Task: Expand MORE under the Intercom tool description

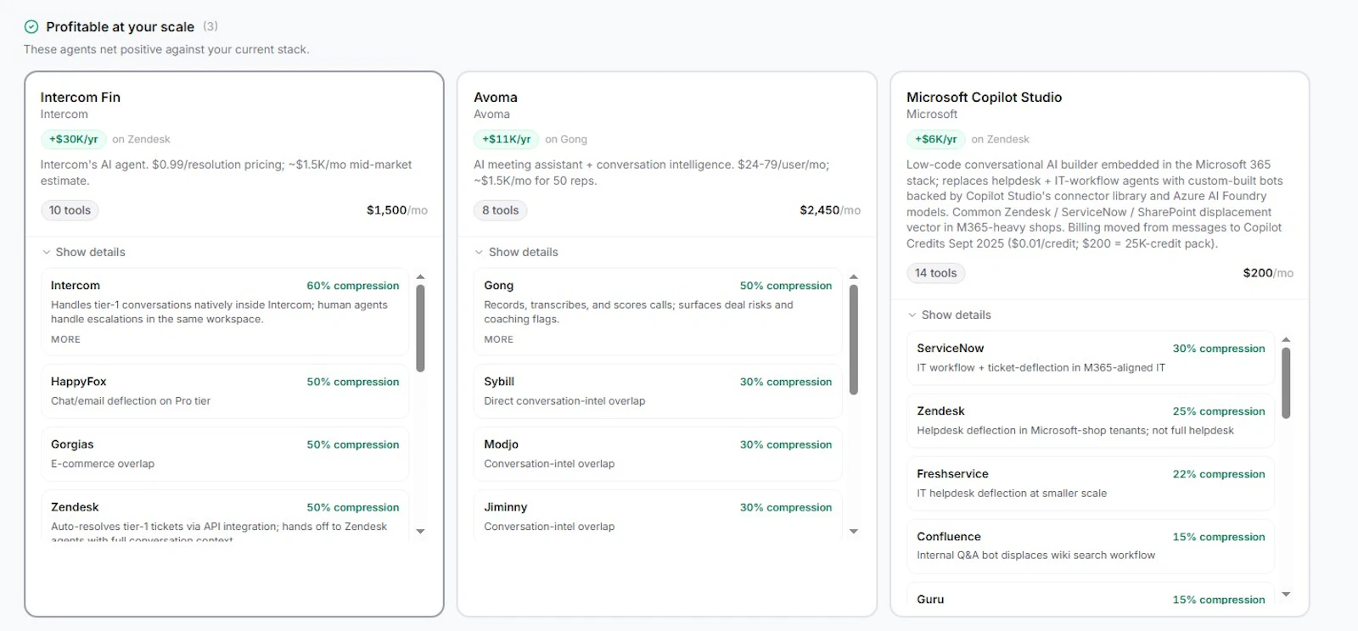Action: pyautogui.click(x=65, y=339)
